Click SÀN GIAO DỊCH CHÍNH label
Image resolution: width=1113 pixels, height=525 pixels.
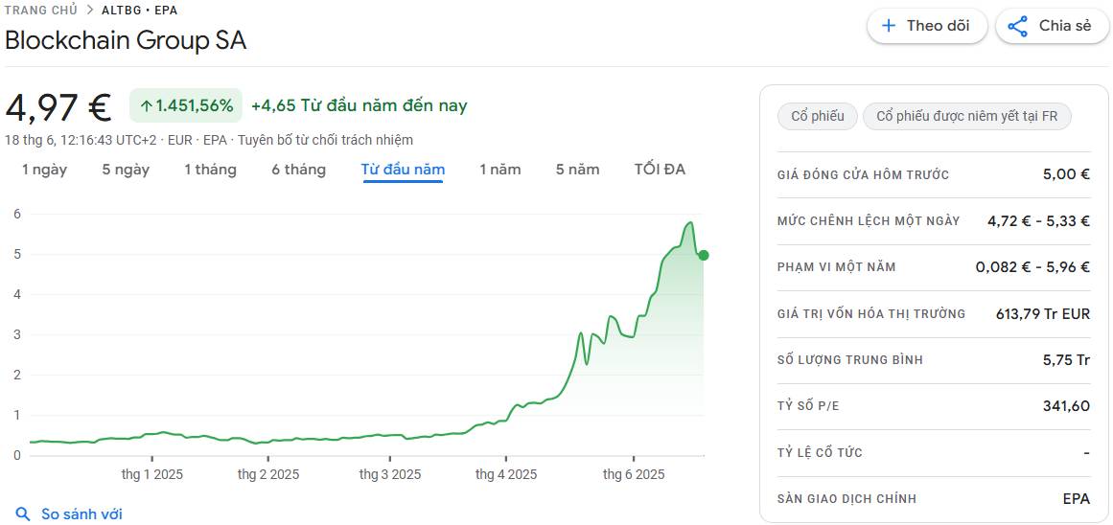[x=846, y=499]
